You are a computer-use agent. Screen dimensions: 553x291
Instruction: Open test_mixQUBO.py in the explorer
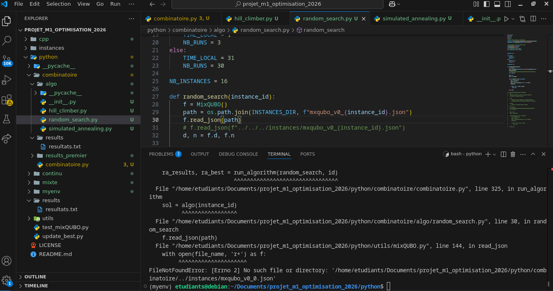point(65,227)
